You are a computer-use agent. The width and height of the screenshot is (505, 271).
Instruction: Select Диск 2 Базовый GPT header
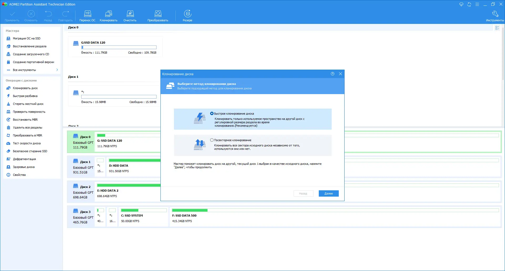[x=81, y=192]
